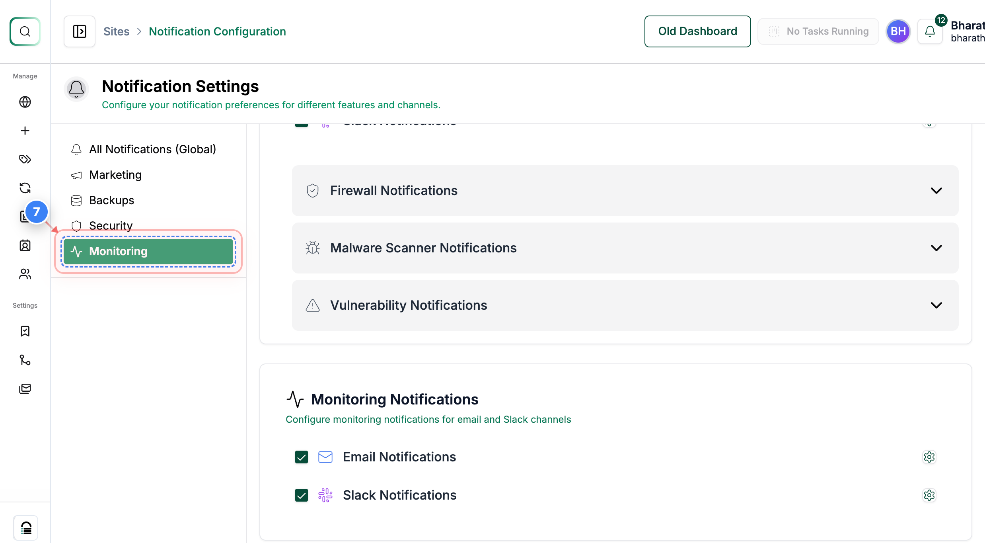Select the tags icon in the sidebar
This screenshot has height=543, width=985.
[25, 159]
